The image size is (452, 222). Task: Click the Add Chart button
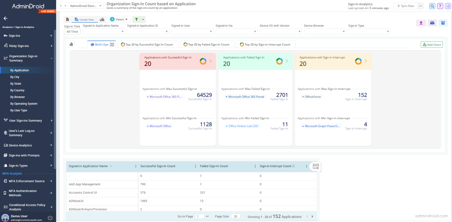pyautogui.click(x=432, y=44)
